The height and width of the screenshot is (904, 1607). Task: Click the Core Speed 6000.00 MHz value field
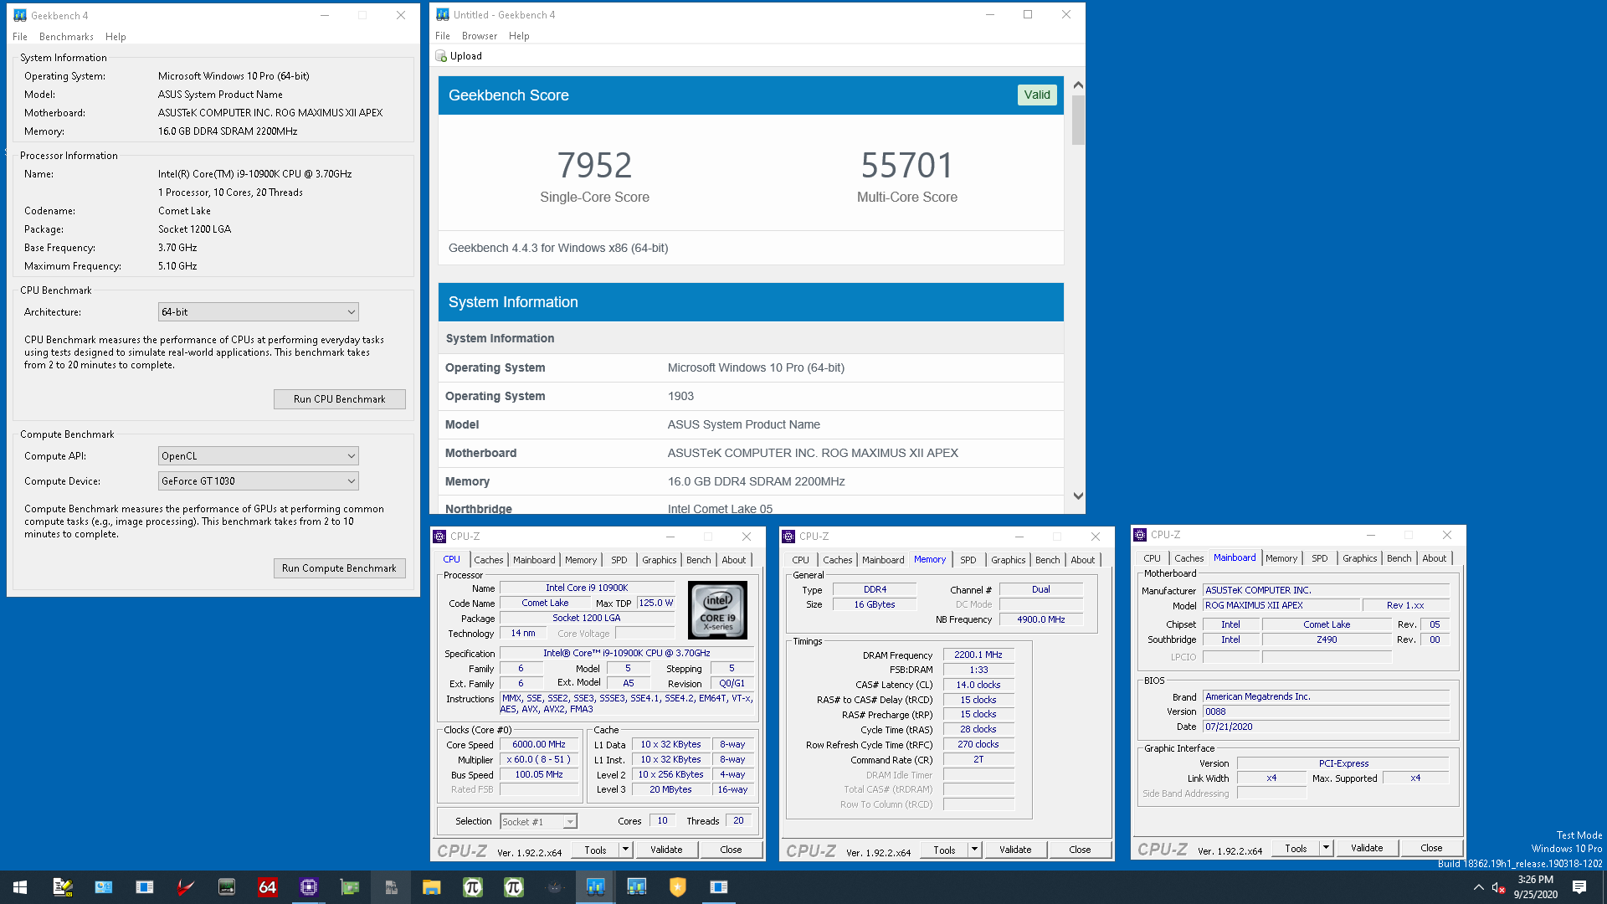[539, 744]
